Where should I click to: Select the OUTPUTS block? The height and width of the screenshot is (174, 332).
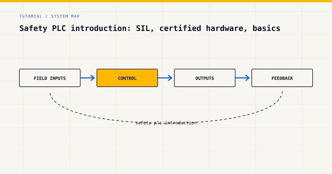tap(205, 78)
